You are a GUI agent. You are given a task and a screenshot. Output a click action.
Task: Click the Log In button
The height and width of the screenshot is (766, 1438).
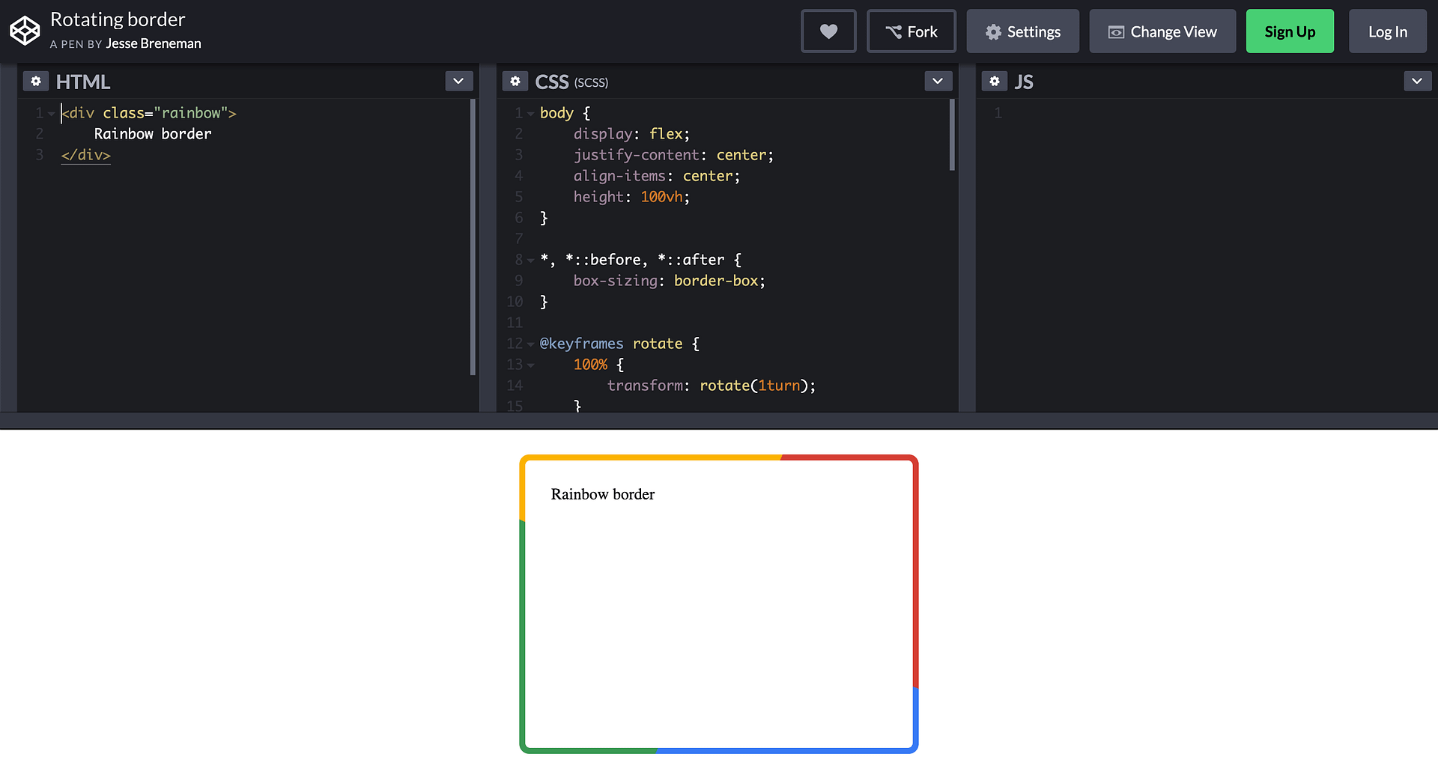tap(1388, 31)
